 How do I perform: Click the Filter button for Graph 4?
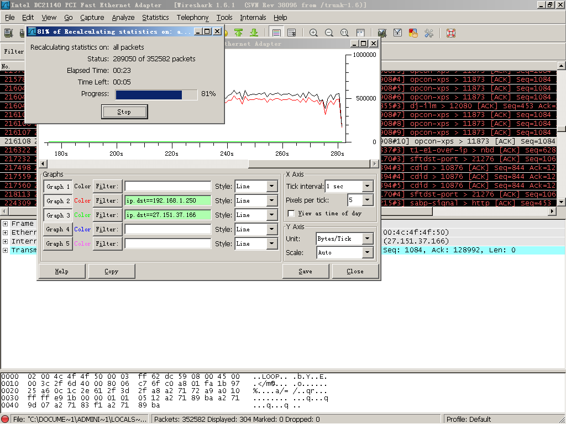[x=107, y=229]
